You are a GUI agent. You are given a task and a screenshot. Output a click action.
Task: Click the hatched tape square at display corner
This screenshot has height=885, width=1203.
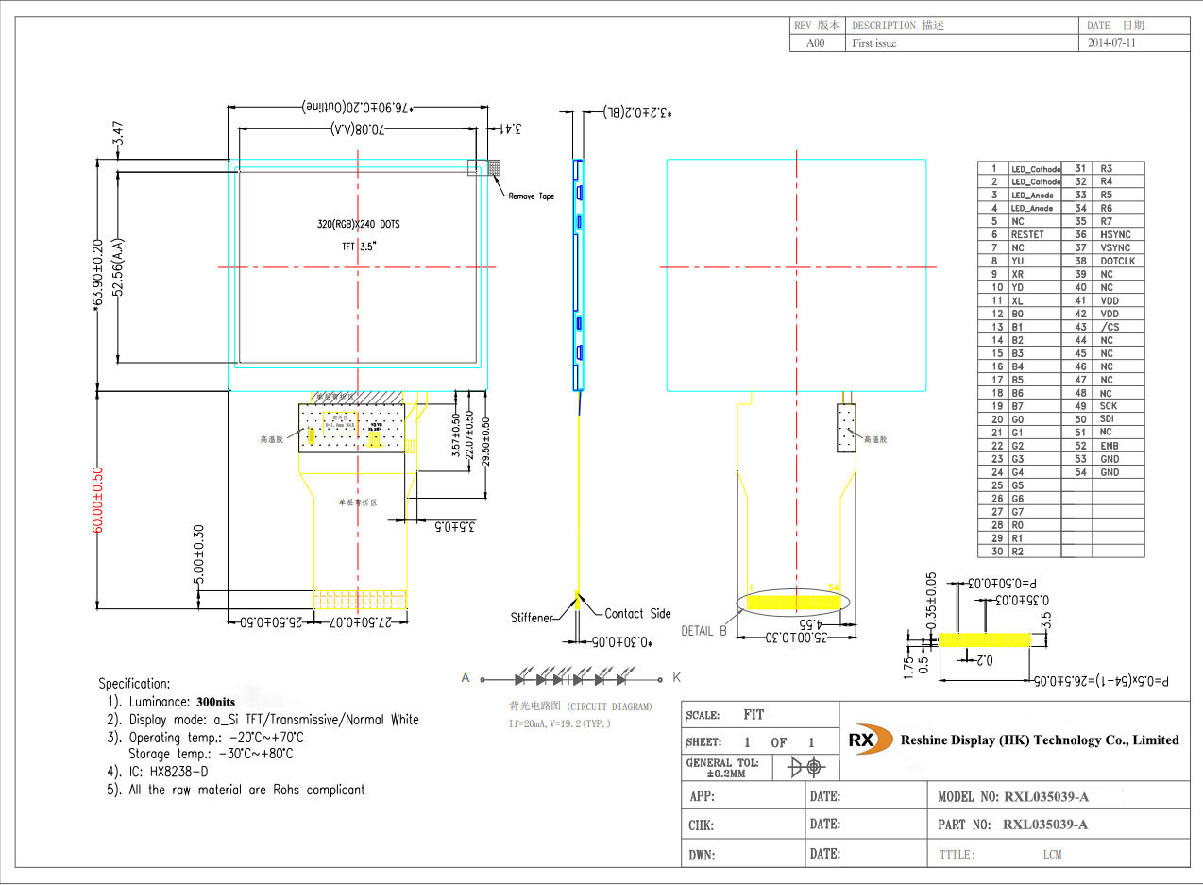coord(494,166)
